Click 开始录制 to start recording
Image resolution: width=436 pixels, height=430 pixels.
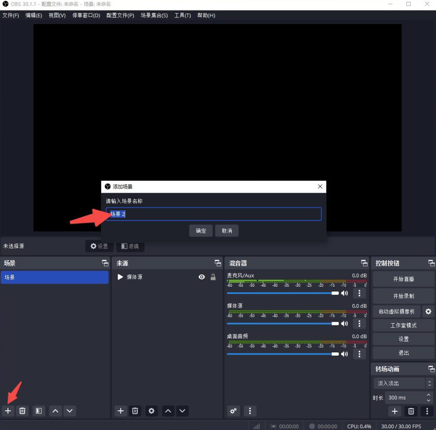click(x=404, y=296)
